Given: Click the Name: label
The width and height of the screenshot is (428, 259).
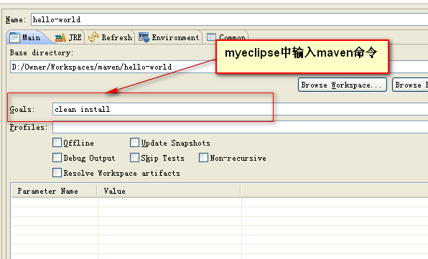Looking at the screenshot, I should tap(16, 19).
